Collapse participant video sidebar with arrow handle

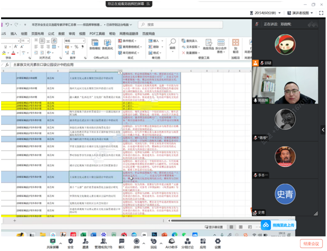tap(323, 130)
